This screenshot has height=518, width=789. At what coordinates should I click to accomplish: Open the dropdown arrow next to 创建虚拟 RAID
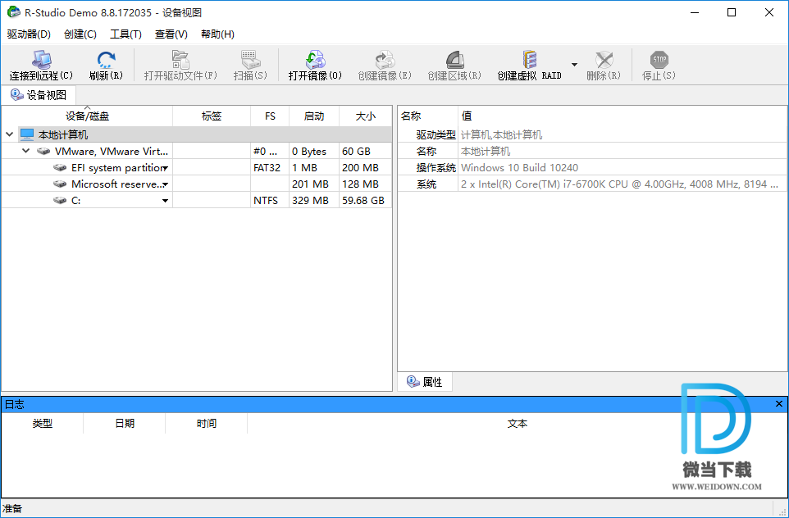click(574, 65)
